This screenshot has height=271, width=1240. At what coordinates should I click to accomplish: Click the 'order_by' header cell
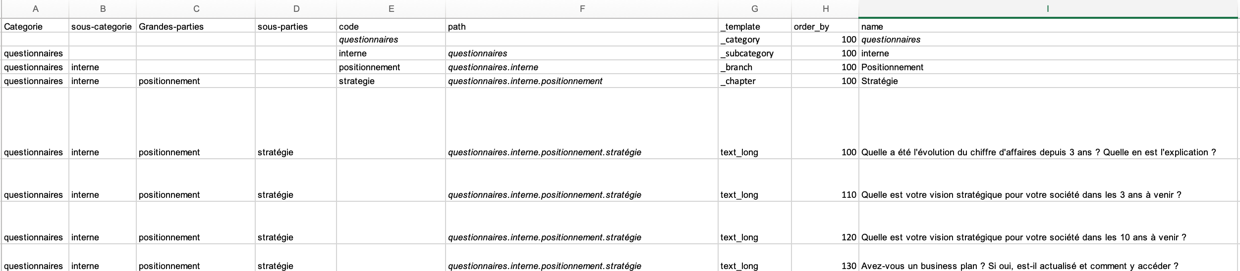[825, 26]
